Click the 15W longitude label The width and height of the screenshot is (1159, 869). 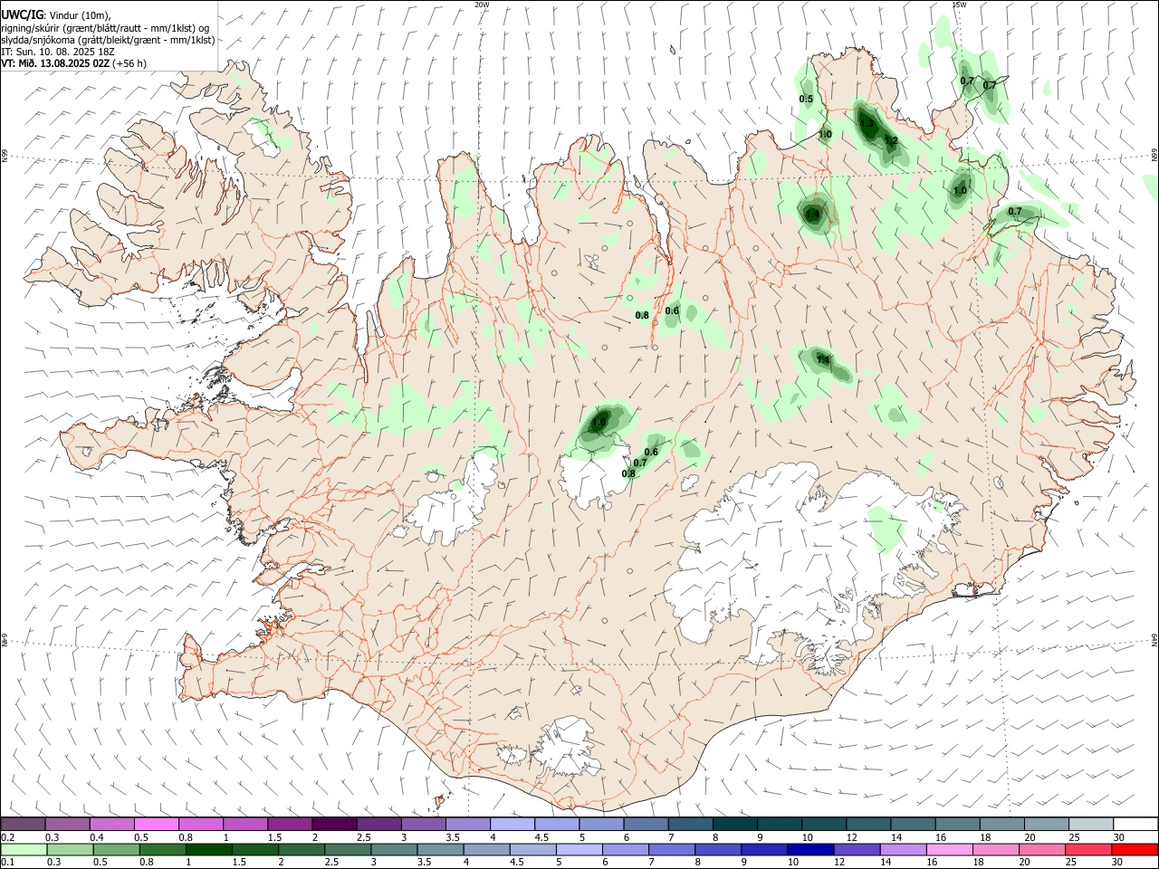(960, 5)
